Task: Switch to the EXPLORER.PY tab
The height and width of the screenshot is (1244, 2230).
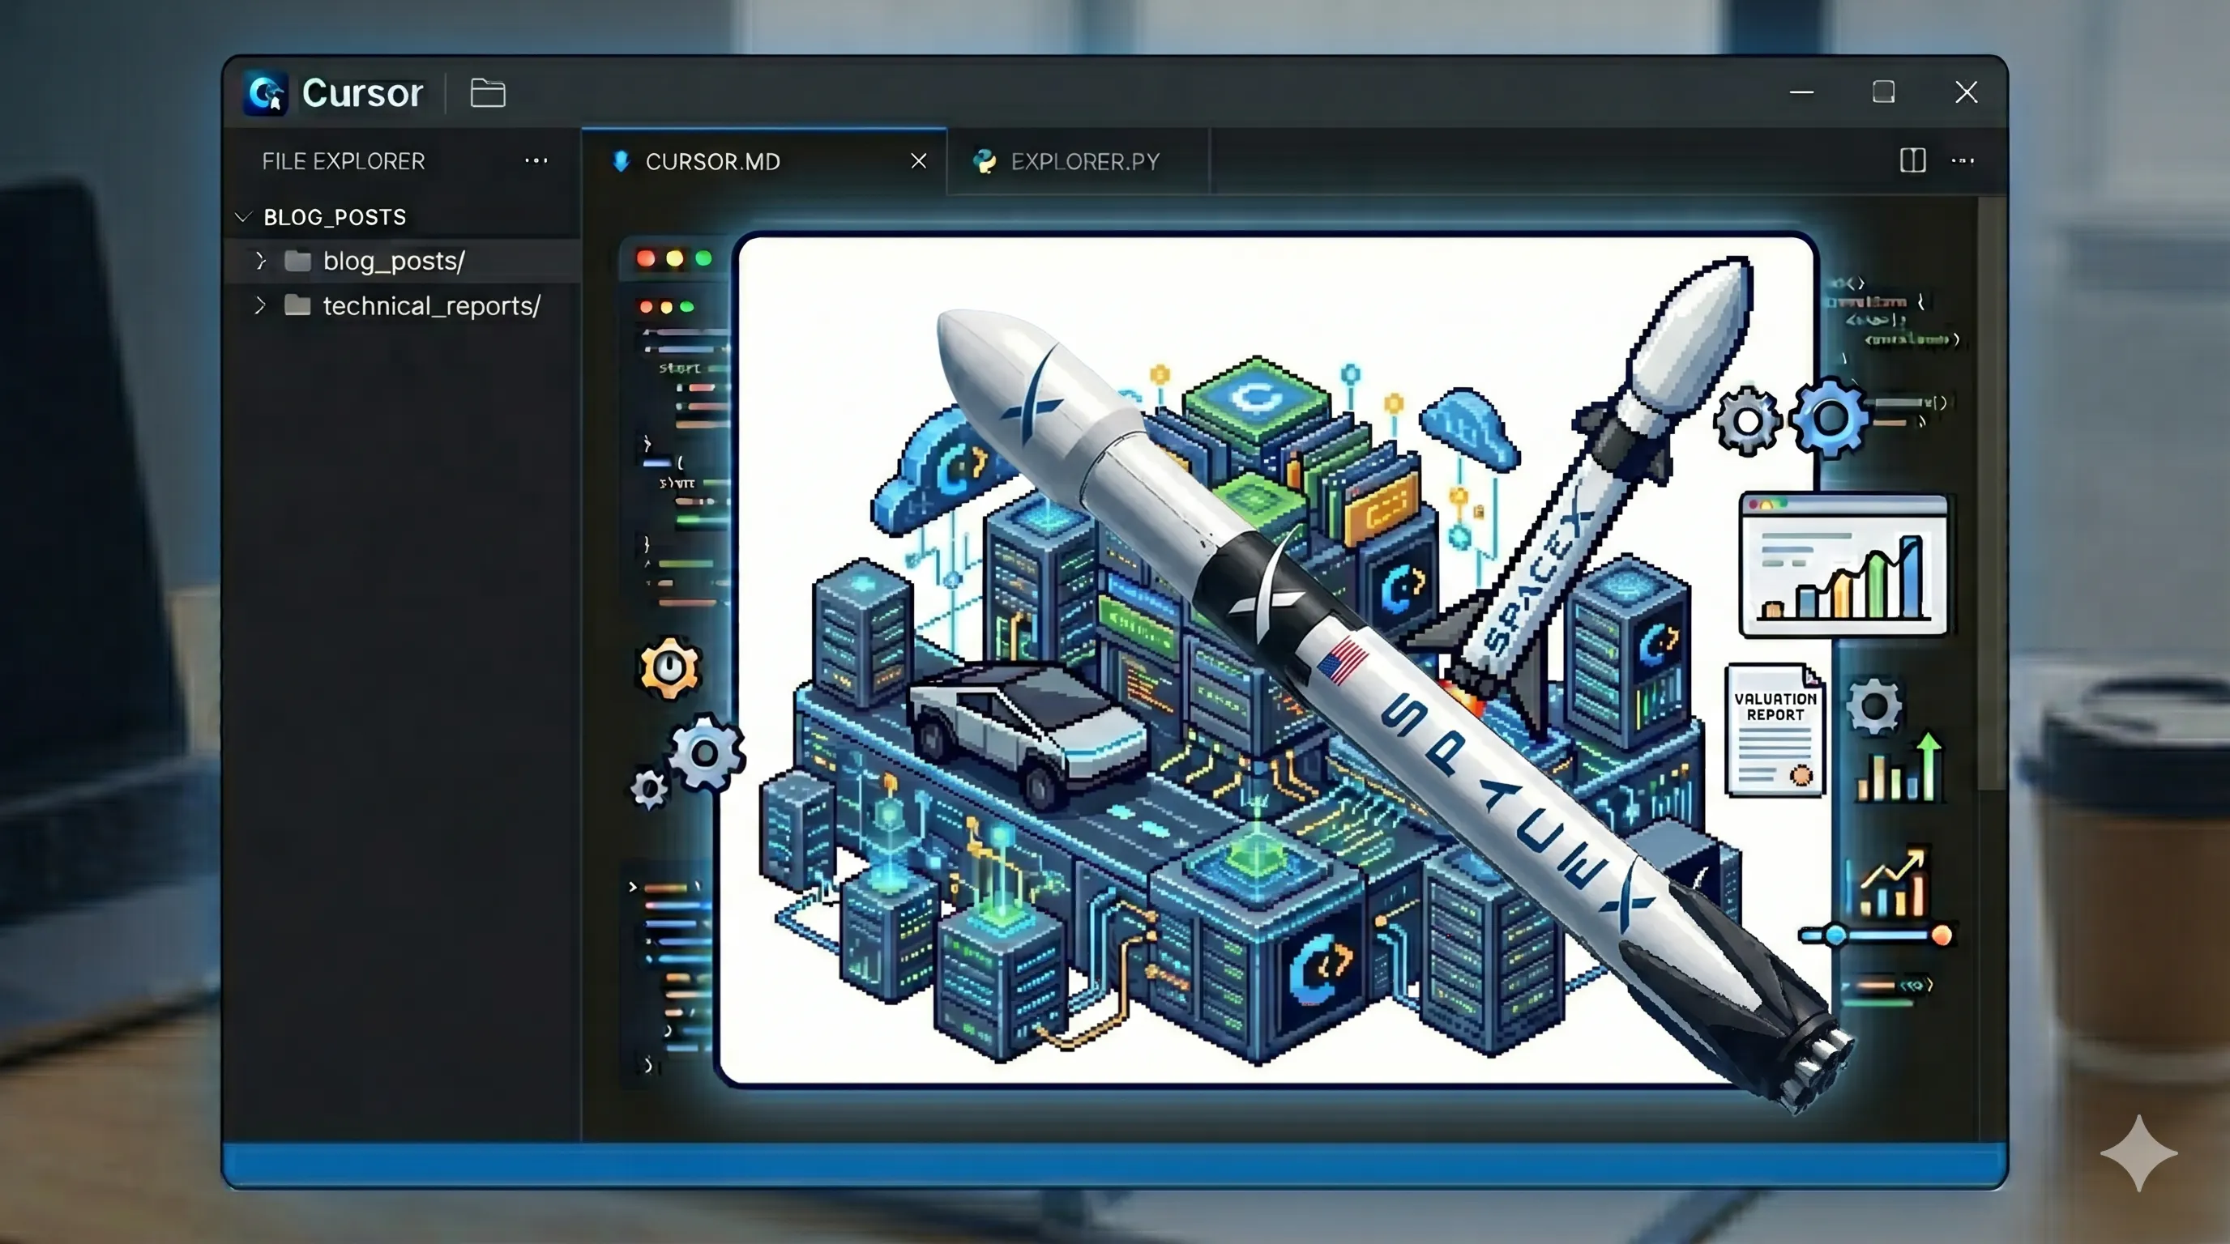Action: [1085, 162]
